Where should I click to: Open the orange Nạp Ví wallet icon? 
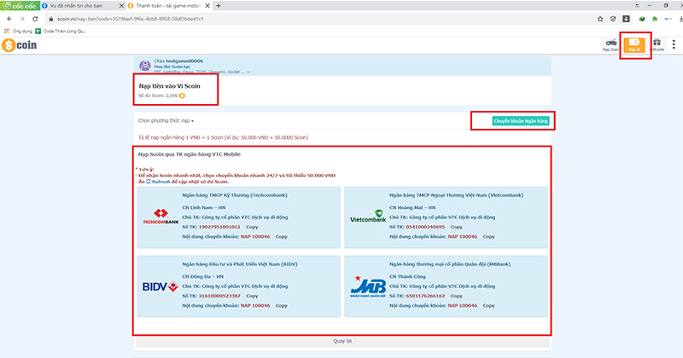point(634,45)
